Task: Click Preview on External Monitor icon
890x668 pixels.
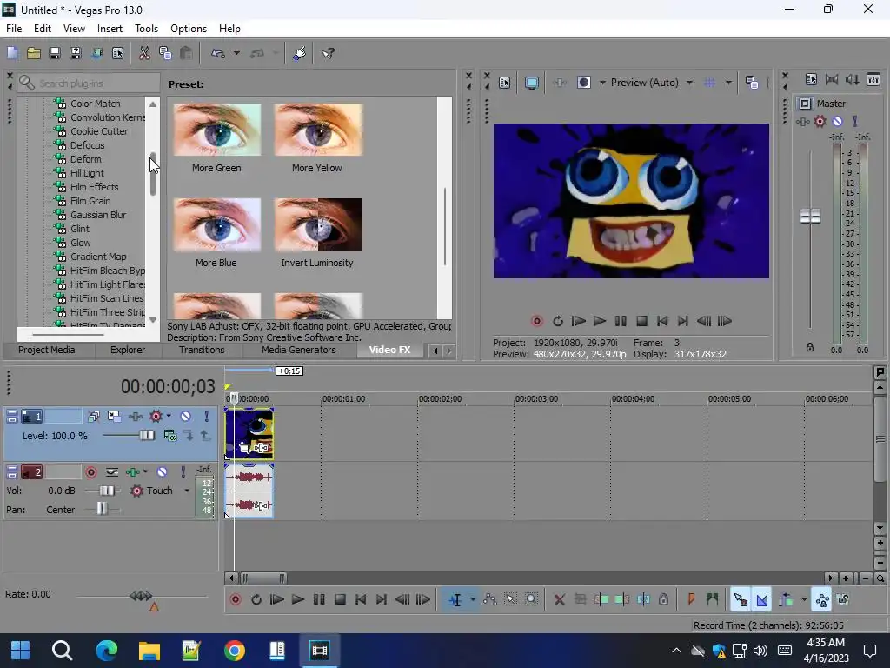Action: point(531,83)
